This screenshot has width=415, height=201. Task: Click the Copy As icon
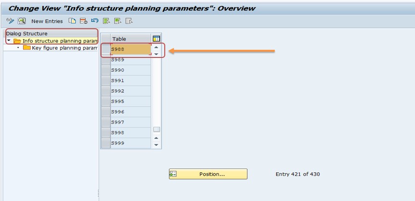click(x=72, y=21)
